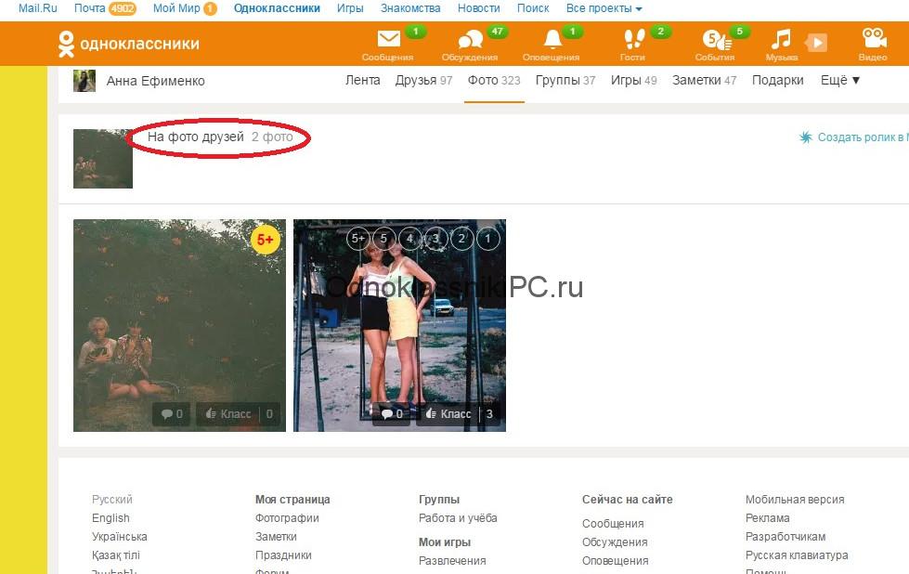Open the second photo of two women
The image size is (909, 574).
click(399, 325)
